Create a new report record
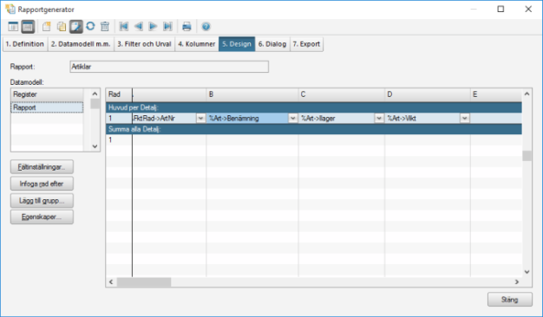The width and height of the screenshot is (543, 317). click(x=46, y=27)
